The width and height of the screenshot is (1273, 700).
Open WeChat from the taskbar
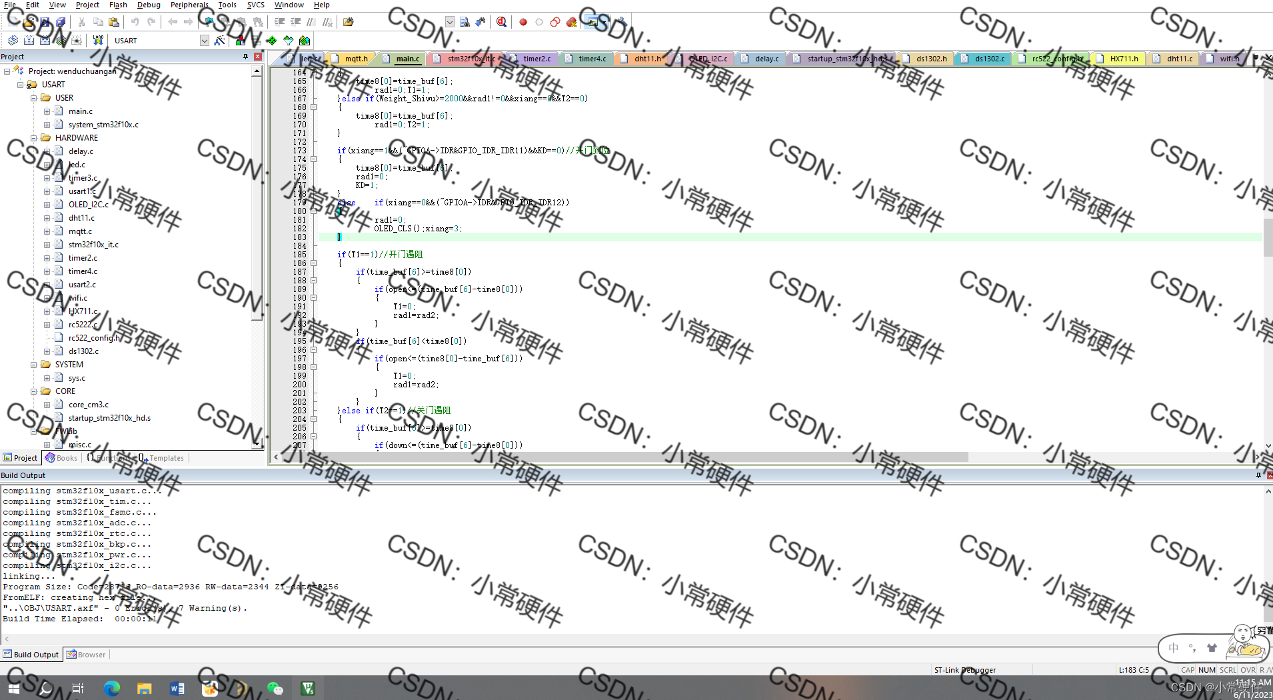[x=275, y=688]
